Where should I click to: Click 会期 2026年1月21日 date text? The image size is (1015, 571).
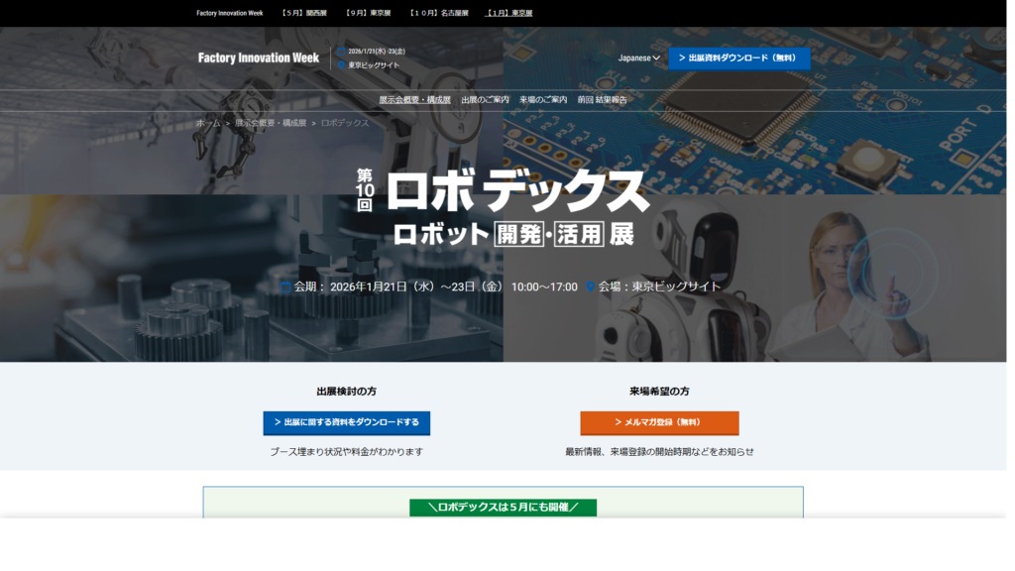click(436, 286)
